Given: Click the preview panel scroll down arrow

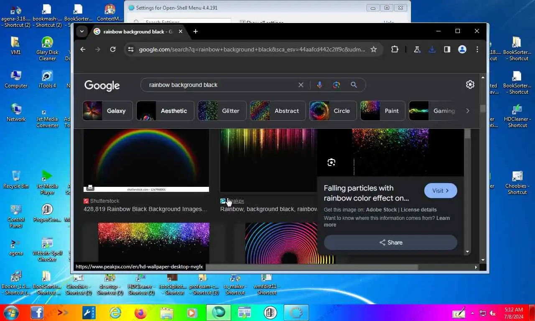Looking at the screenshot, I should coord(467,252).
